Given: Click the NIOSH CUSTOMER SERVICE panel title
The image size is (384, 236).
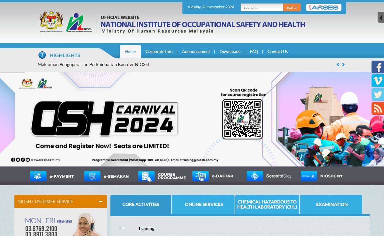Looking at the screenshot, I should [45, 202].
